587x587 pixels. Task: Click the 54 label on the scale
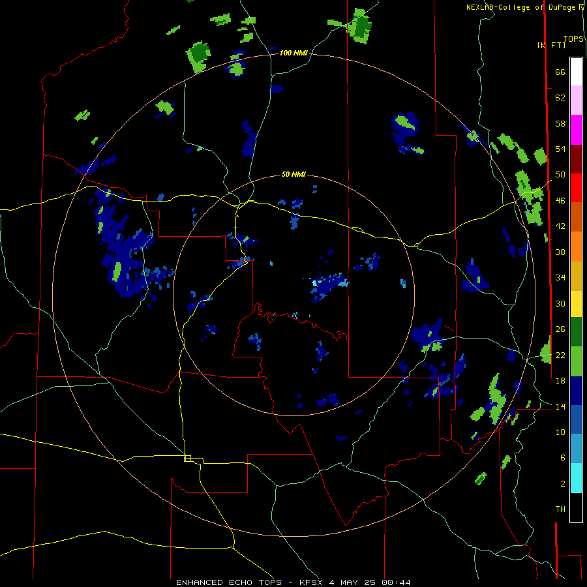pyautogui.click(x=560, y=149)
